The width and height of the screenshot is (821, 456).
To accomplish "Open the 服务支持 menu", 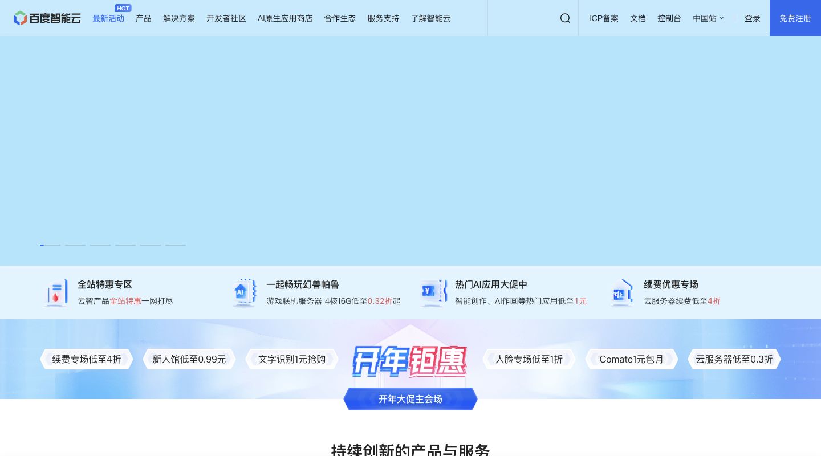I will click(383, 18).
